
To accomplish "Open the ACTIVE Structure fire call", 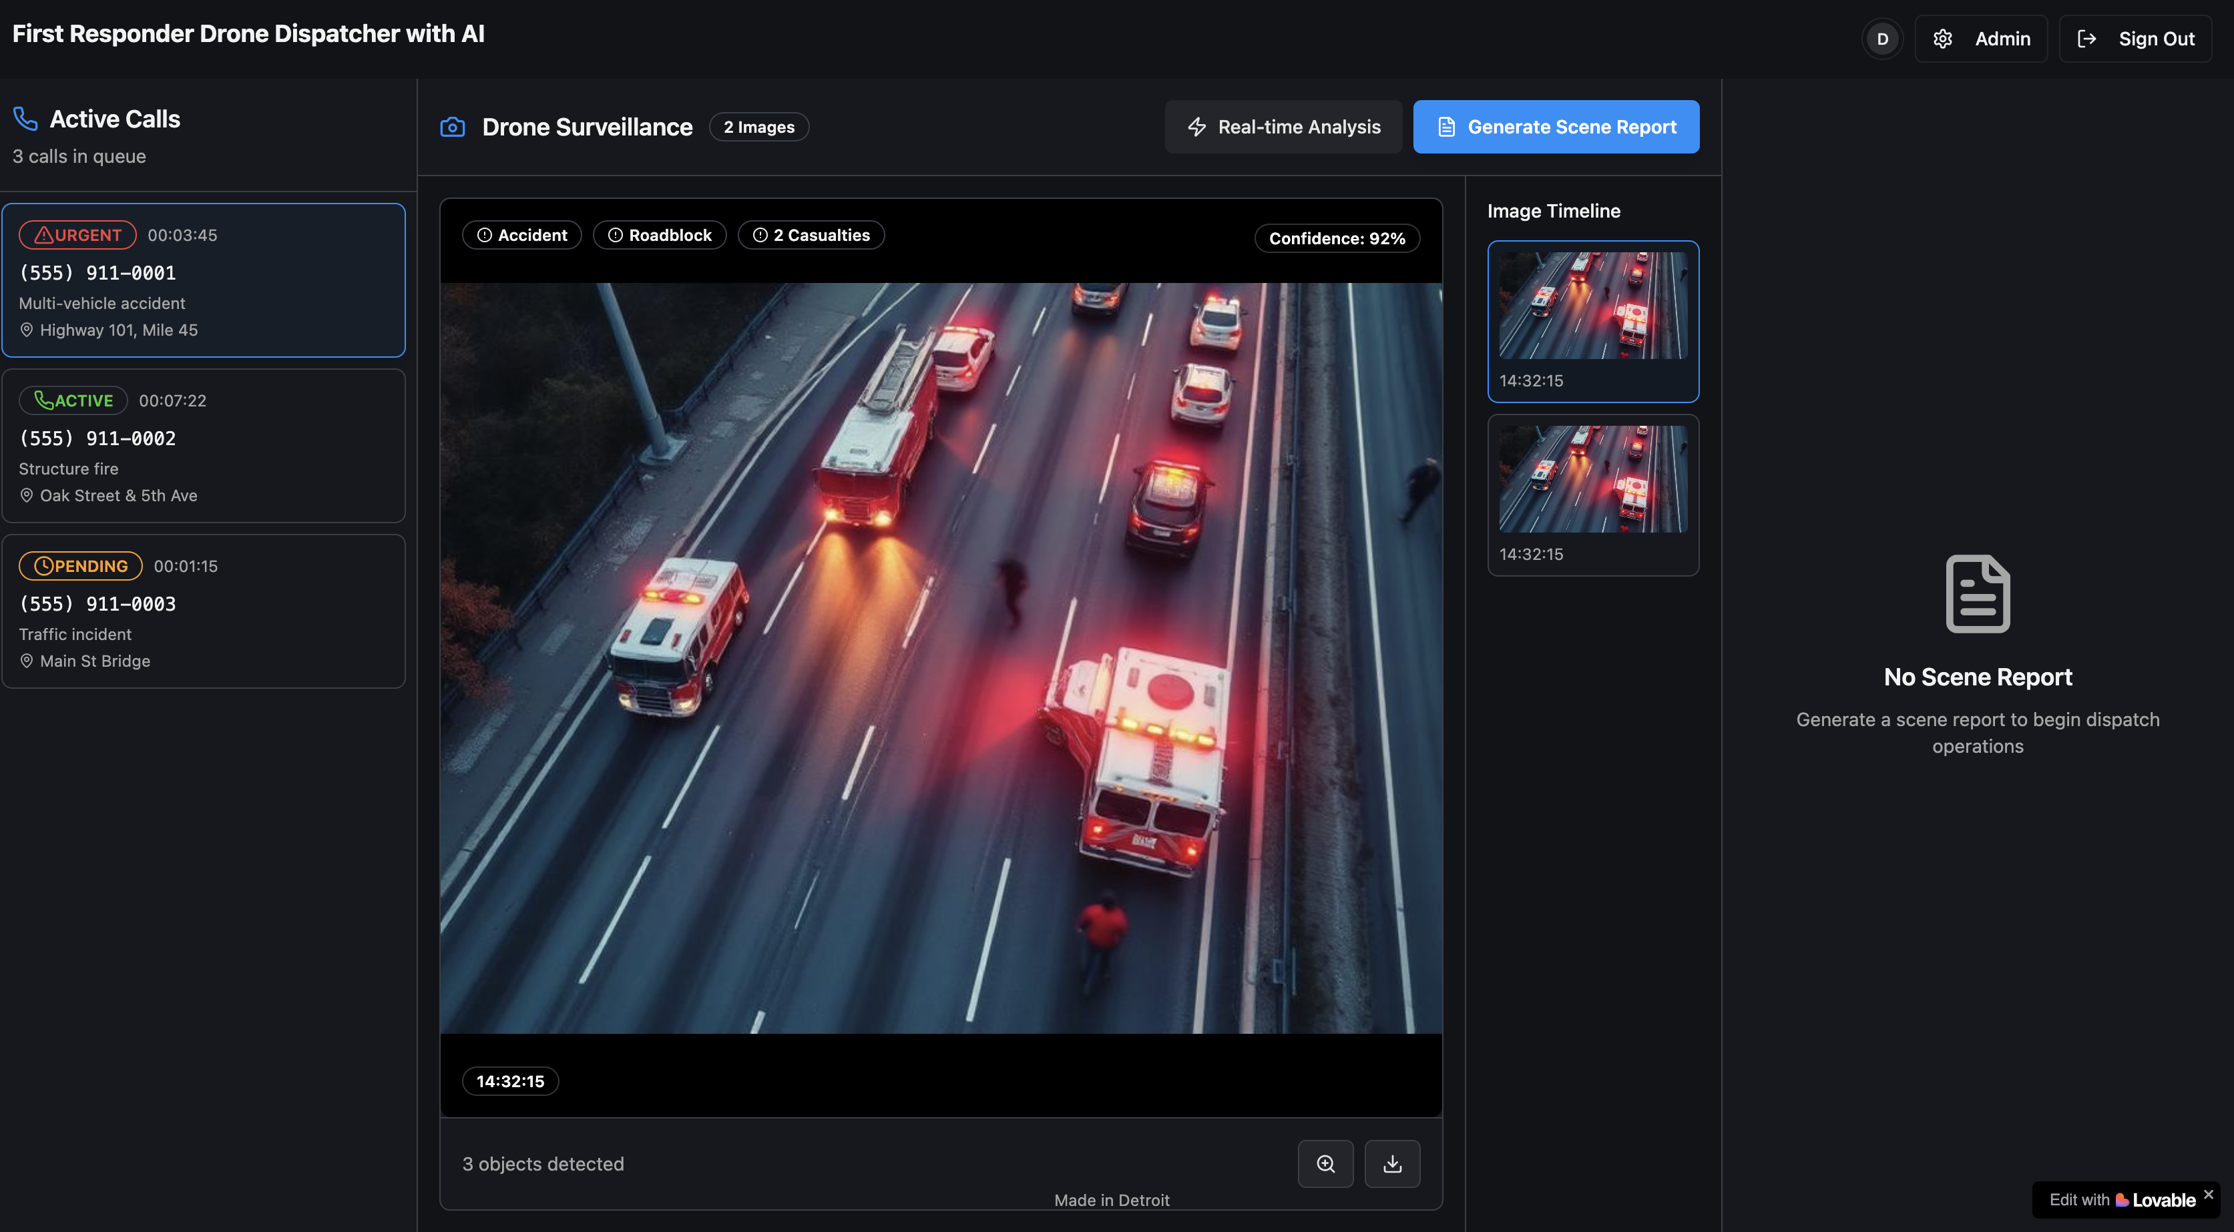I will point(204,446).
